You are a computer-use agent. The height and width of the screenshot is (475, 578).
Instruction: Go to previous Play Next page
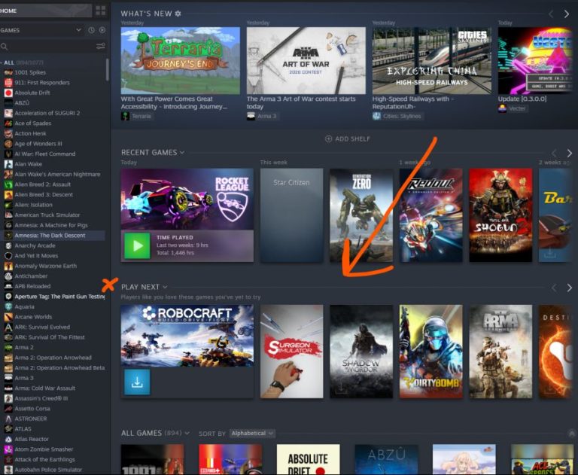coord(554,288)
